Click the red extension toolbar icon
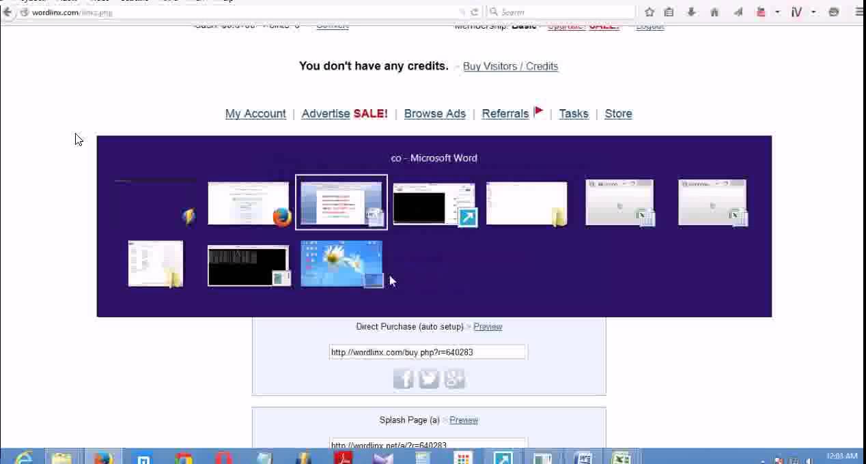 (x=761, y=12)
